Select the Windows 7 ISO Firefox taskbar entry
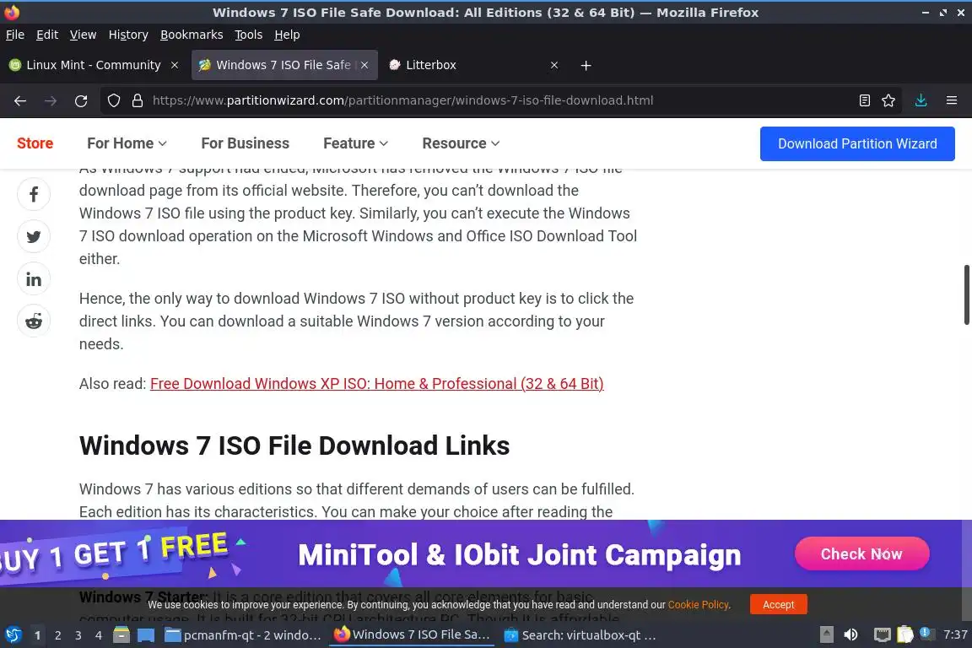972x648 pixels. (413, 635)
